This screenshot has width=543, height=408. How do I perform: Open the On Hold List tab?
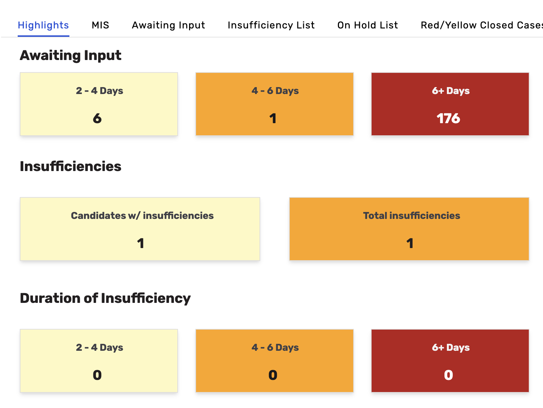click(367, 25)
